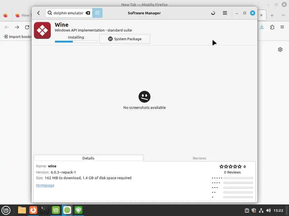This screenshot has height=216, width=289.
Task: Open Firefox new tab settings gear
Action: (280, 49)
